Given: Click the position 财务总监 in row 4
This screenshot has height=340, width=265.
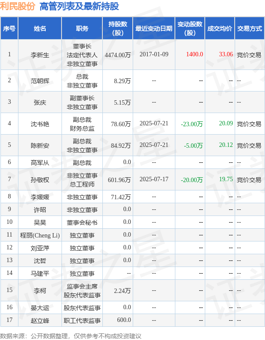Looking at the screenshot, I should point(82,128).
